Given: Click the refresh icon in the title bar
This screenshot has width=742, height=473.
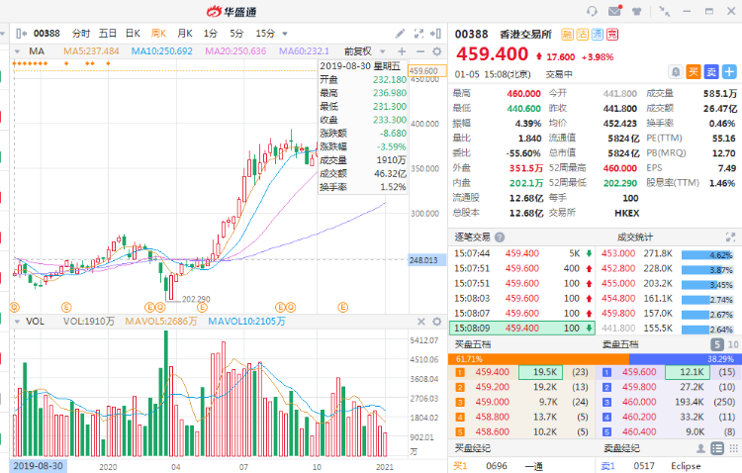Looking at the screenshot, I should [x=592, y=11].
